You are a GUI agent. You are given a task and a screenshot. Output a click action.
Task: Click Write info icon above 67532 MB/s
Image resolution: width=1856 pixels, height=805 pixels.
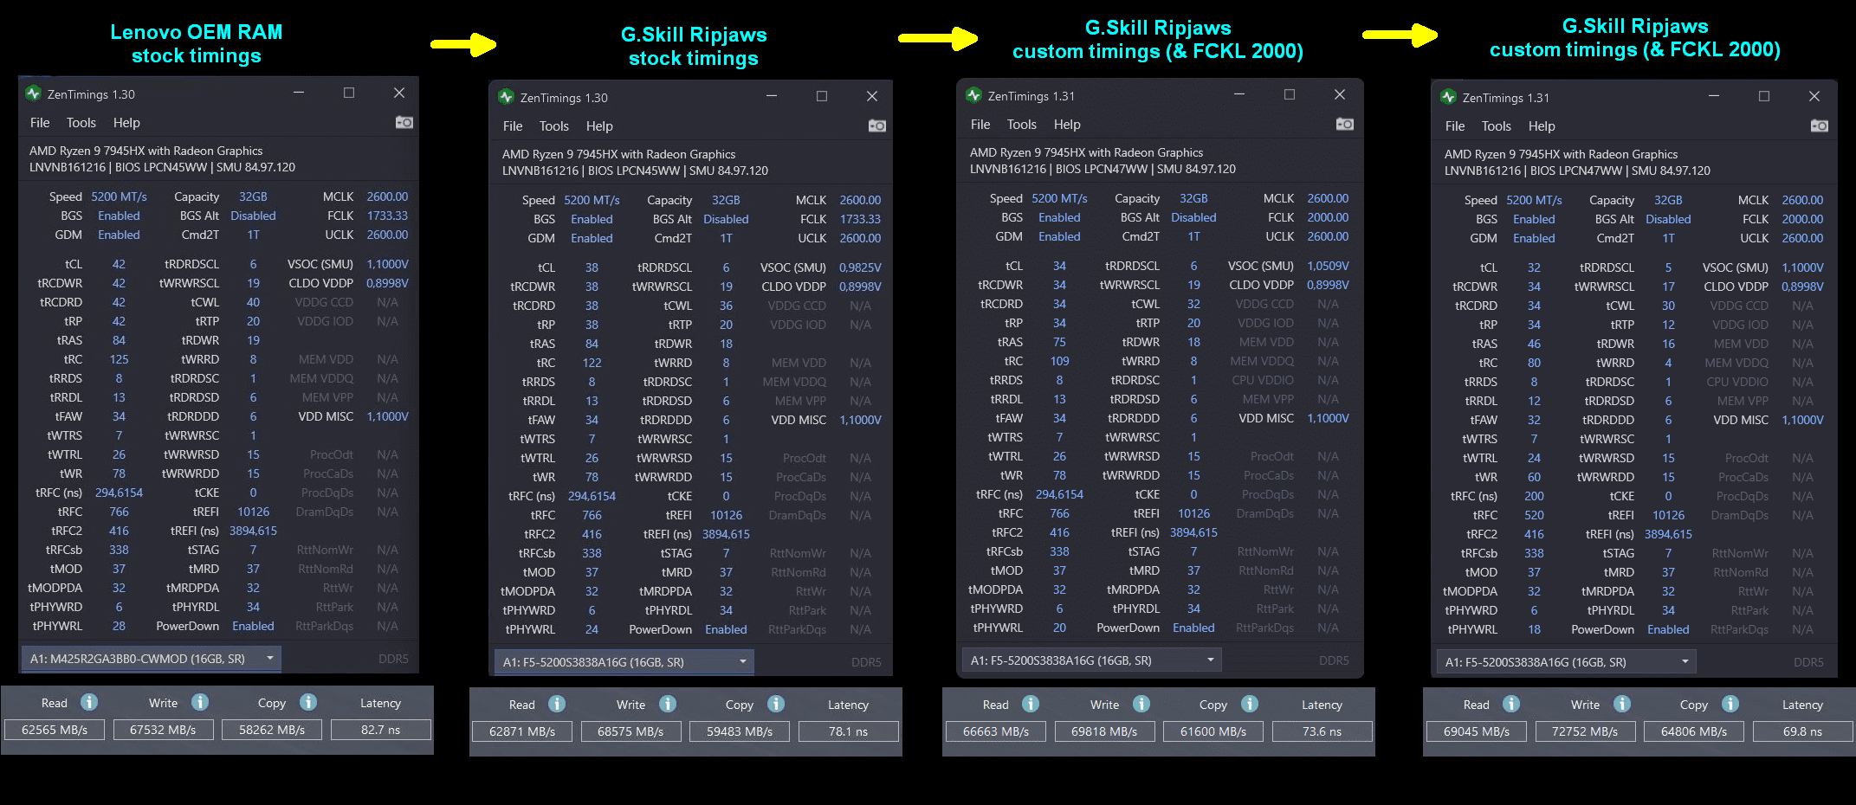click(200, 702)
